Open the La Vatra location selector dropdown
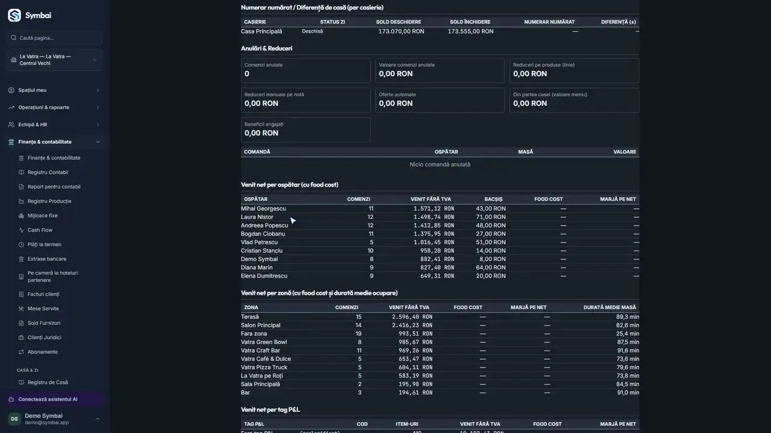Image resolution: width=771 pixels, height=433 pixels. (54, 60)
